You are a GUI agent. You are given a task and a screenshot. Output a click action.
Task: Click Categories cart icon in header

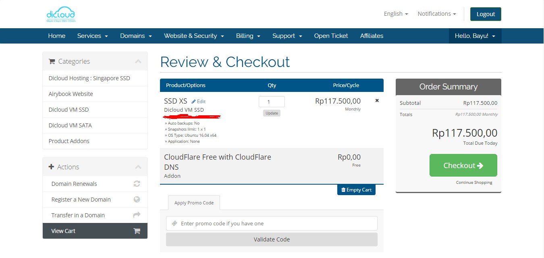point(52,62)
